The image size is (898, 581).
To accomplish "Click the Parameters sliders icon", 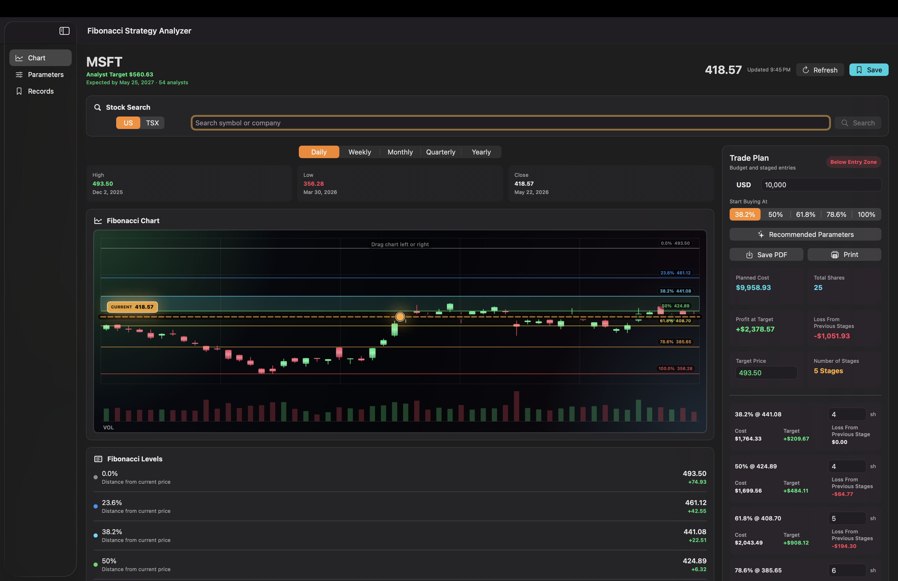I will pos(19,74).
